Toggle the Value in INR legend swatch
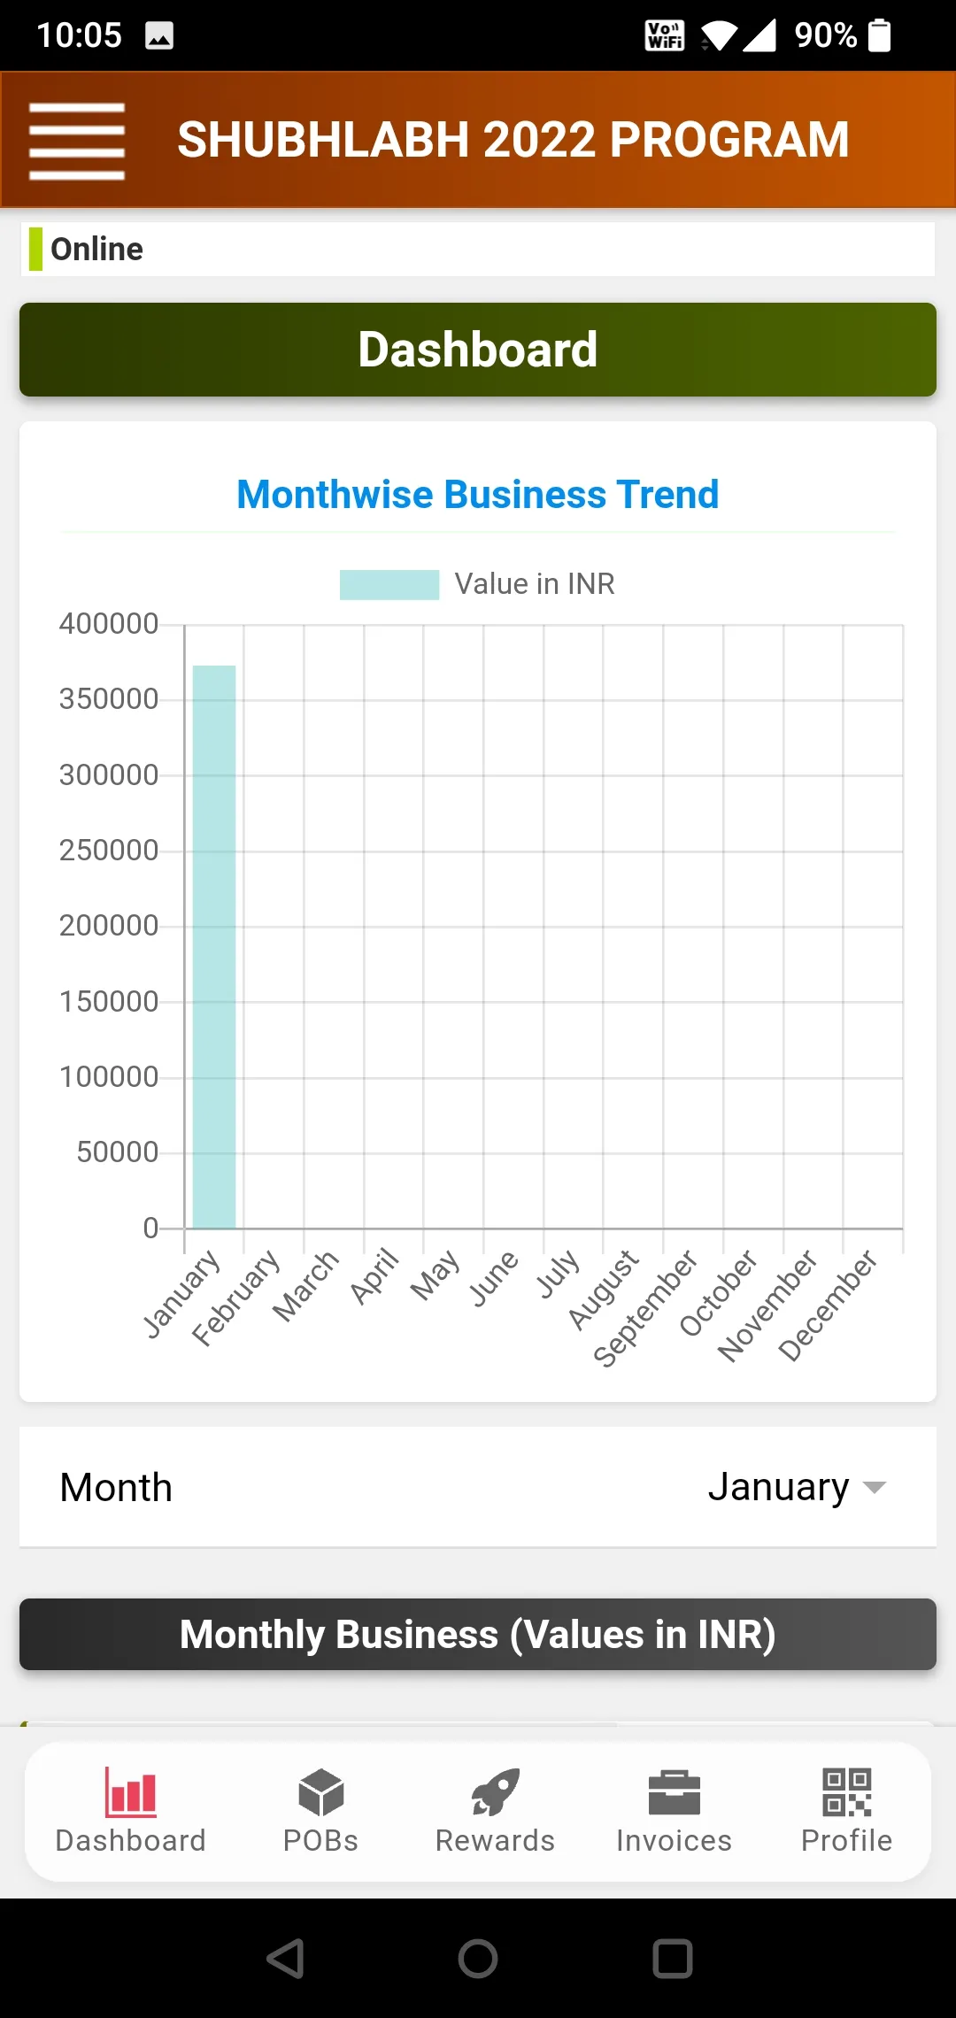 point(389,584)
